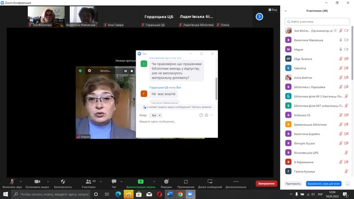Expand screen share options arrow
The image size is (354, 199).
154,181
